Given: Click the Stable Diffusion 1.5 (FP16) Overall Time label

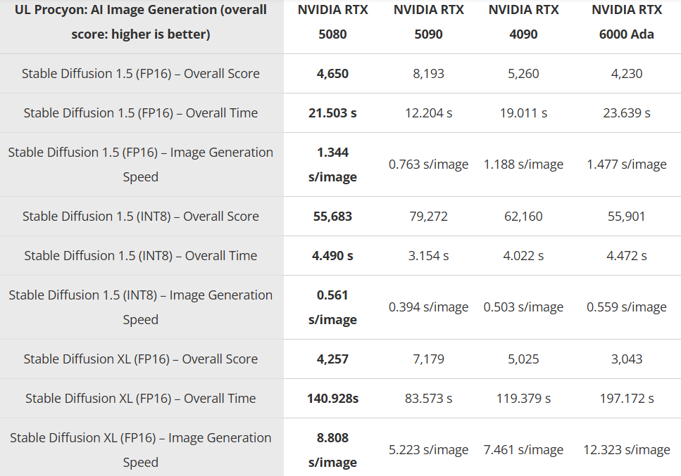Looking at the screenshot, I should 141,113.
